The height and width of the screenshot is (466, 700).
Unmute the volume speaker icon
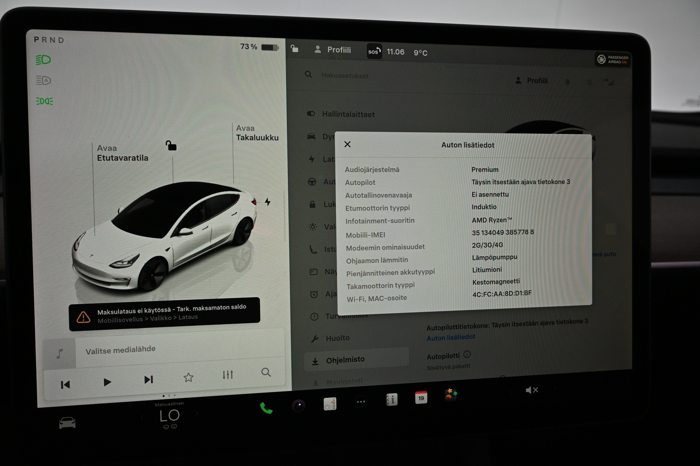(x=531, y=390)
